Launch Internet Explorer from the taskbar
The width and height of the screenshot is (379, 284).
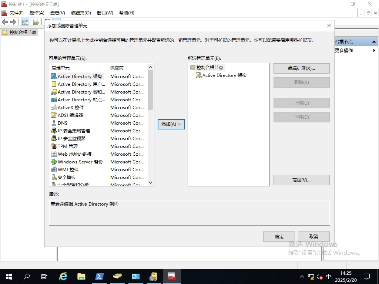coord(64,276)
